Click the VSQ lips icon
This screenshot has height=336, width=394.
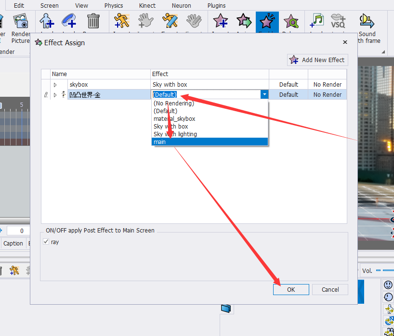pyautogui.click(x=338, y=21)
